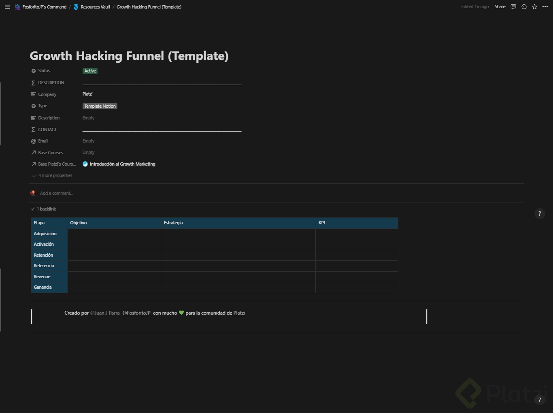The height and width of the screenshot is (413, 553).
Task: Open the Platzi link in the footer
Action: pos(239,313)
